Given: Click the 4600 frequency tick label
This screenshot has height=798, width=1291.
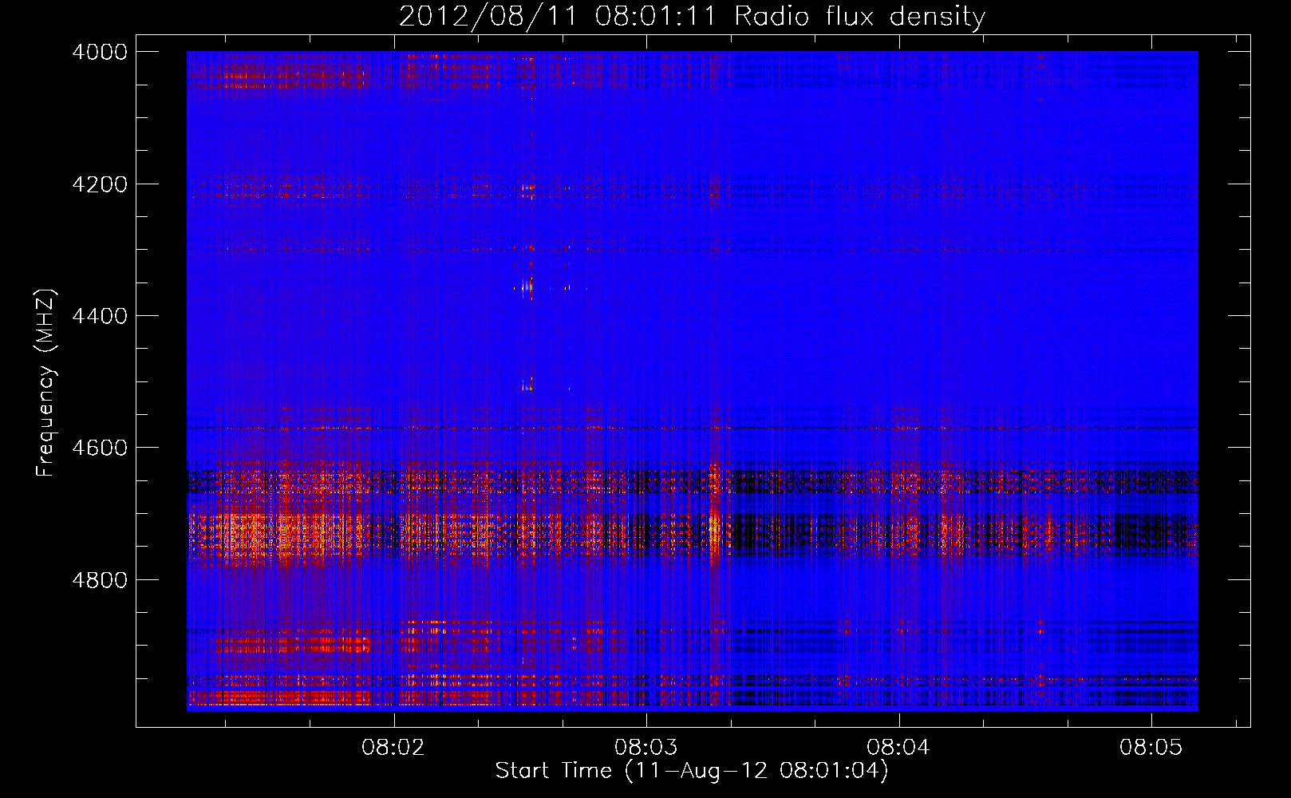Looking at the screenshot, I should [x=100, y=448].
